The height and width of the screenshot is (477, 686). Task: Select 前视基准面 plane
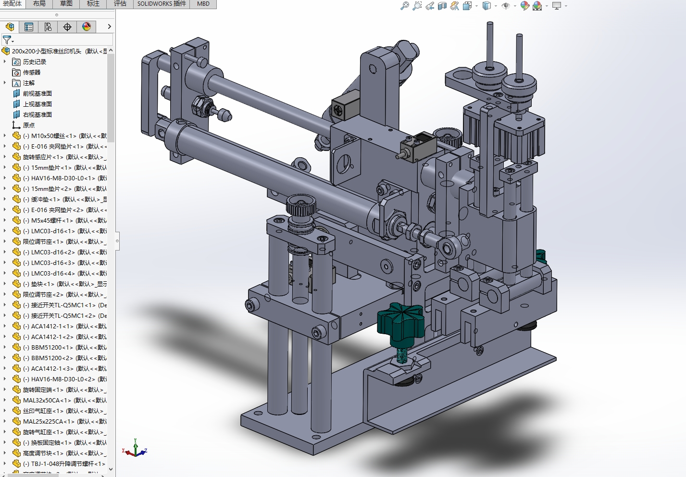[37, 93]
